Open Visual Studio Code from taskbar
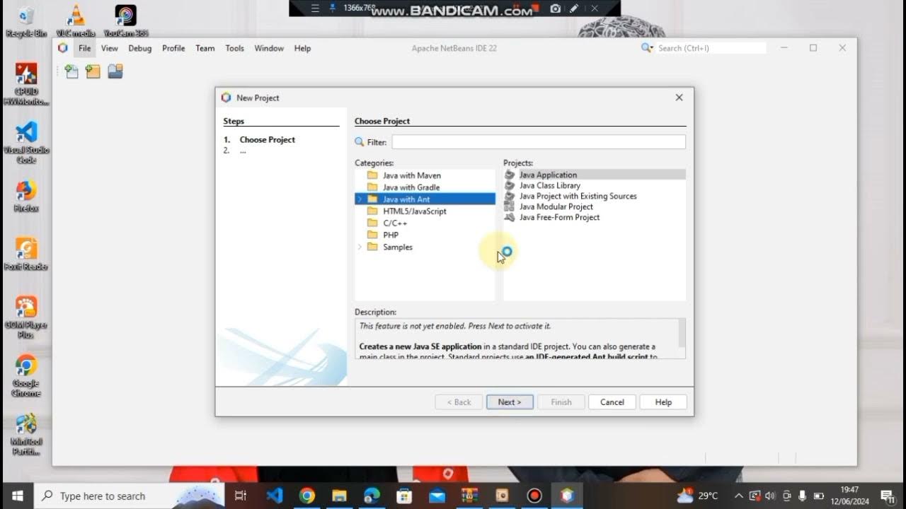 coord(275,496)
